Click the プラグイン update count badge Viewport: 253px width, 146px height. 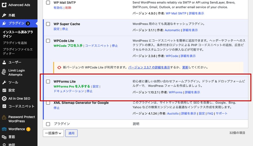[28, 23]
